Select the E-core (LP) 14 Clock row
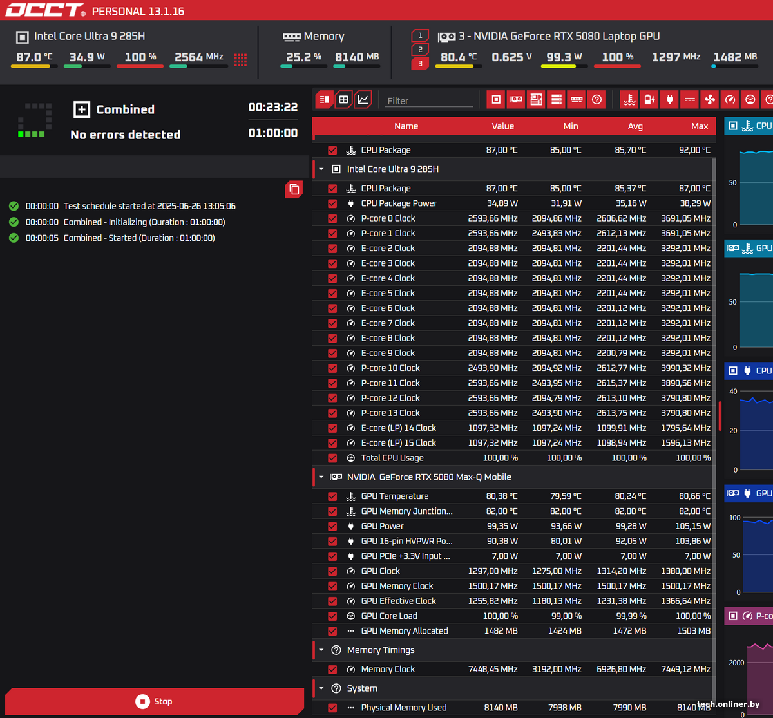The width and height of the screenshot is (773, 718). (x=512, y=428)
